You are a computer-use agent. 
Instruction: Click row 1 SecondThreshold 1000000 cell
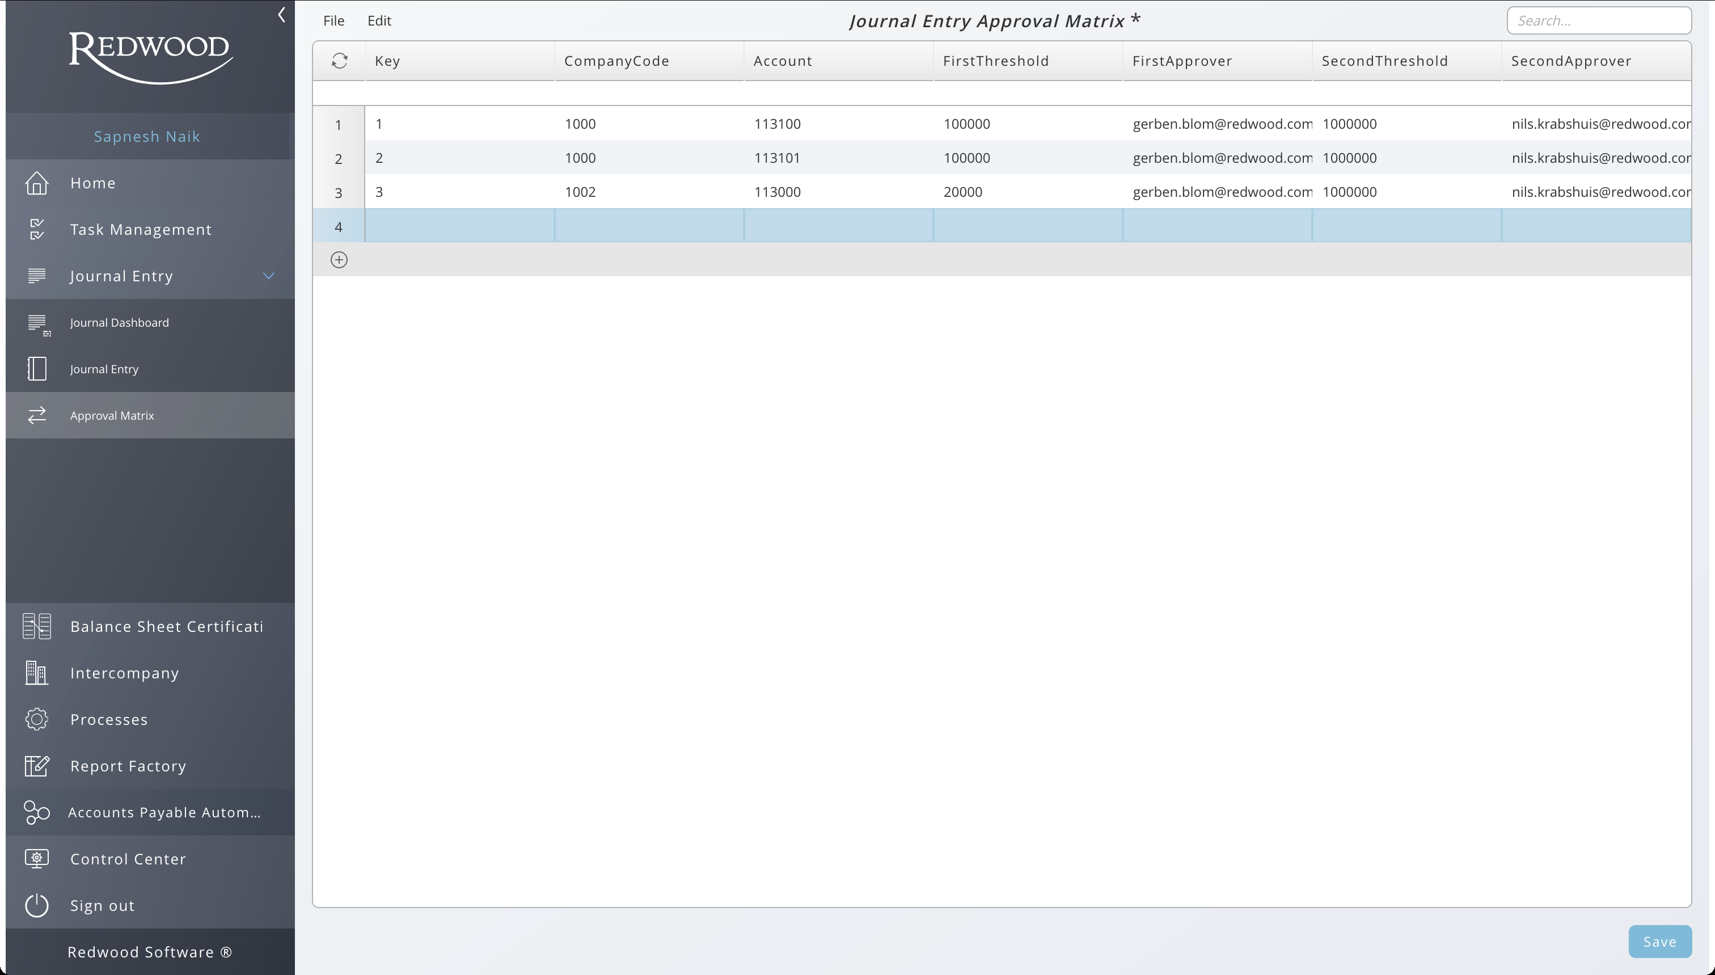point(1407,124)
